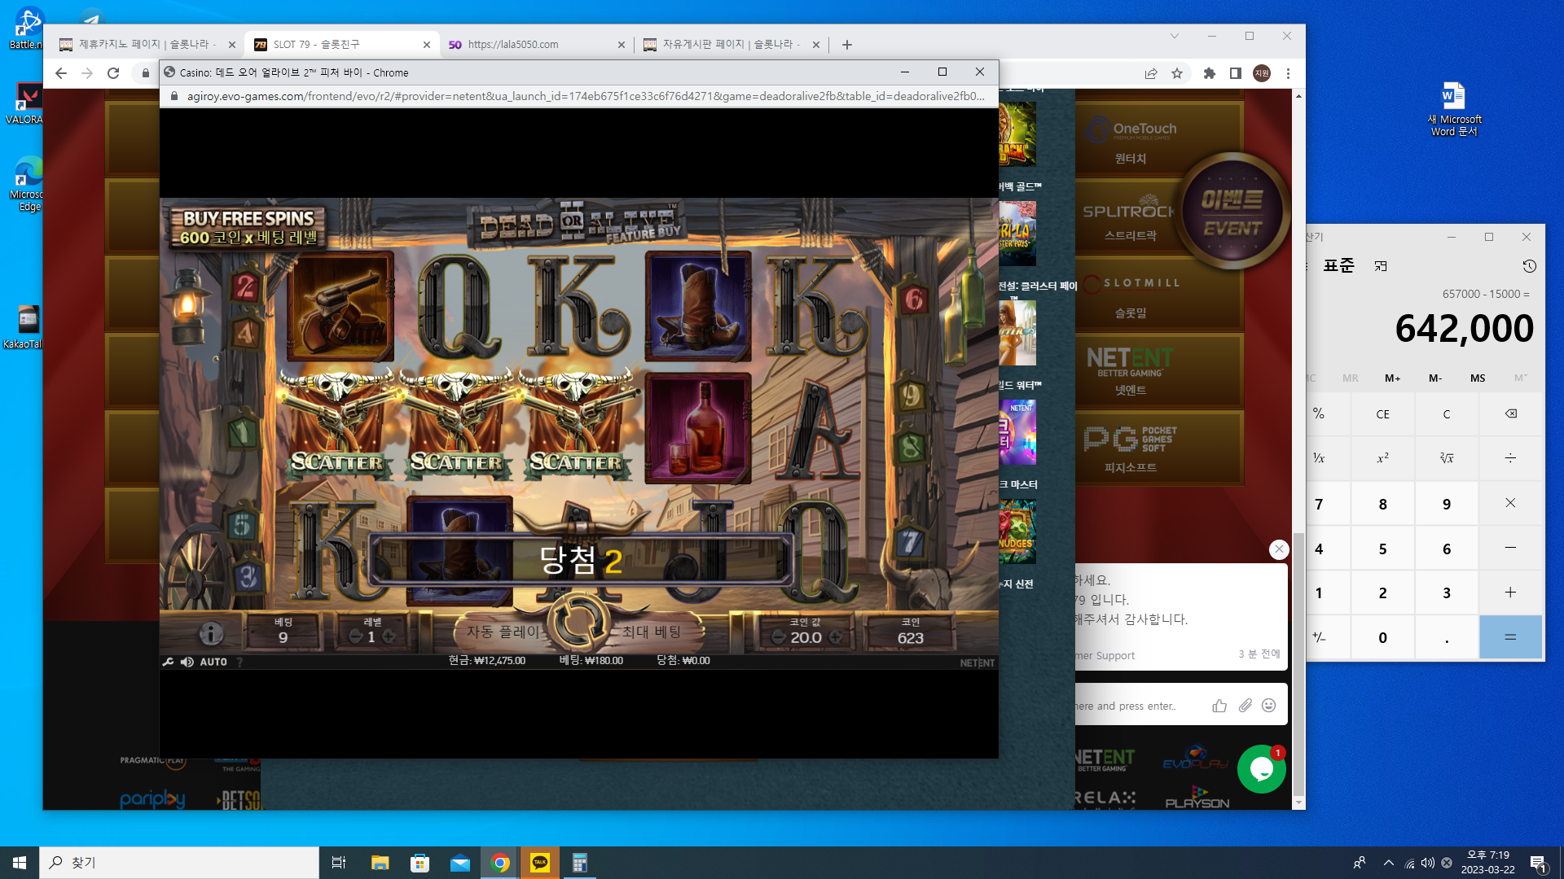
Task: Click the 최대 베팅 max bet button
Action: pos(651,632)
